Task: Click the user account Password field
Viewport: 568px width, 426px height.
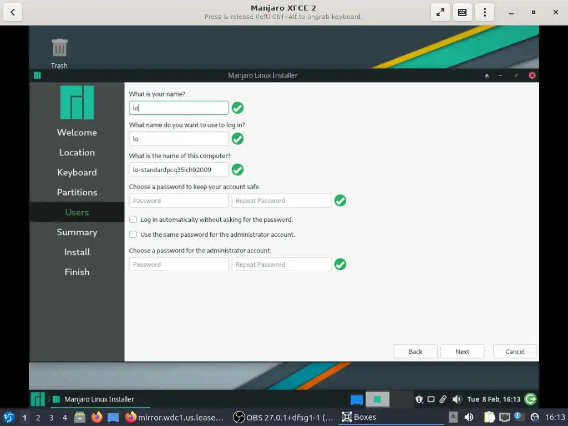Action: (179, 201)
